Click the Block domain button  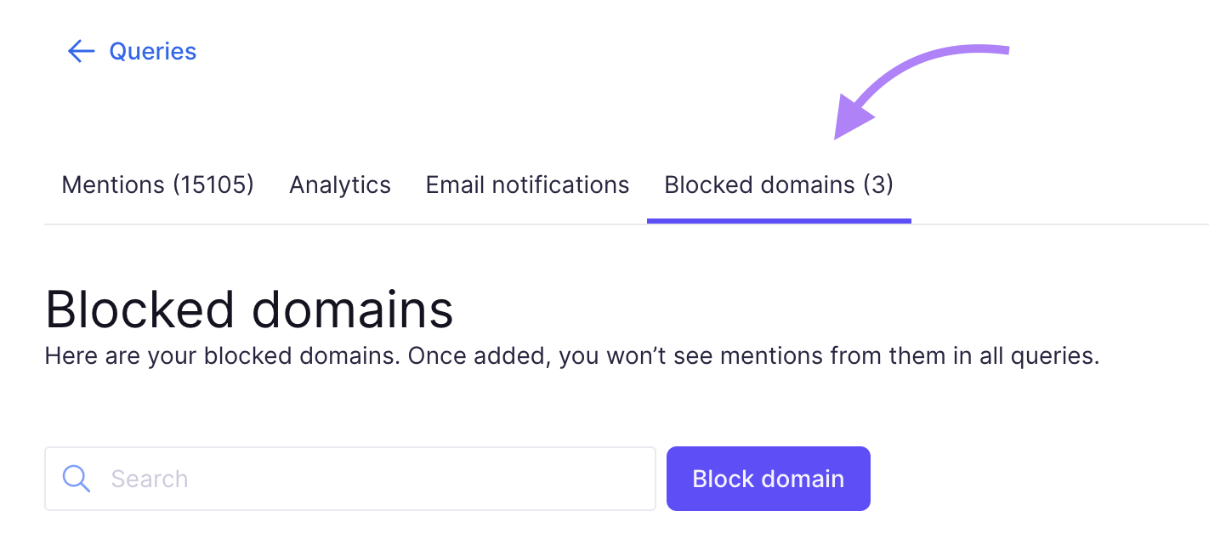click(768, 478)
